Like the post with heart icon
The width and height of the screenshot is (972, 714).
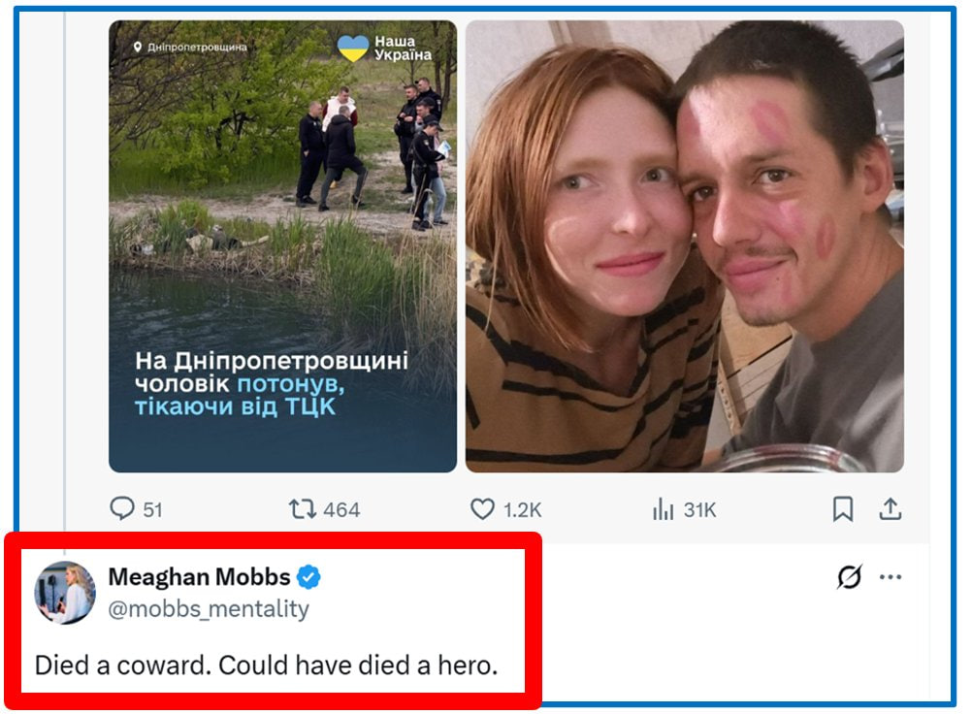coord(482,509)
